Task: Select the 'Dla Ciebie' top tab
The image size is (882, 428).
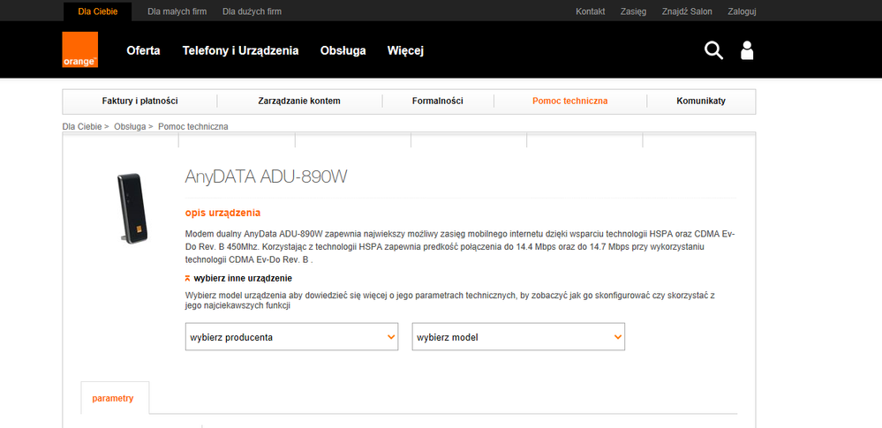Action: click(96, 11)
